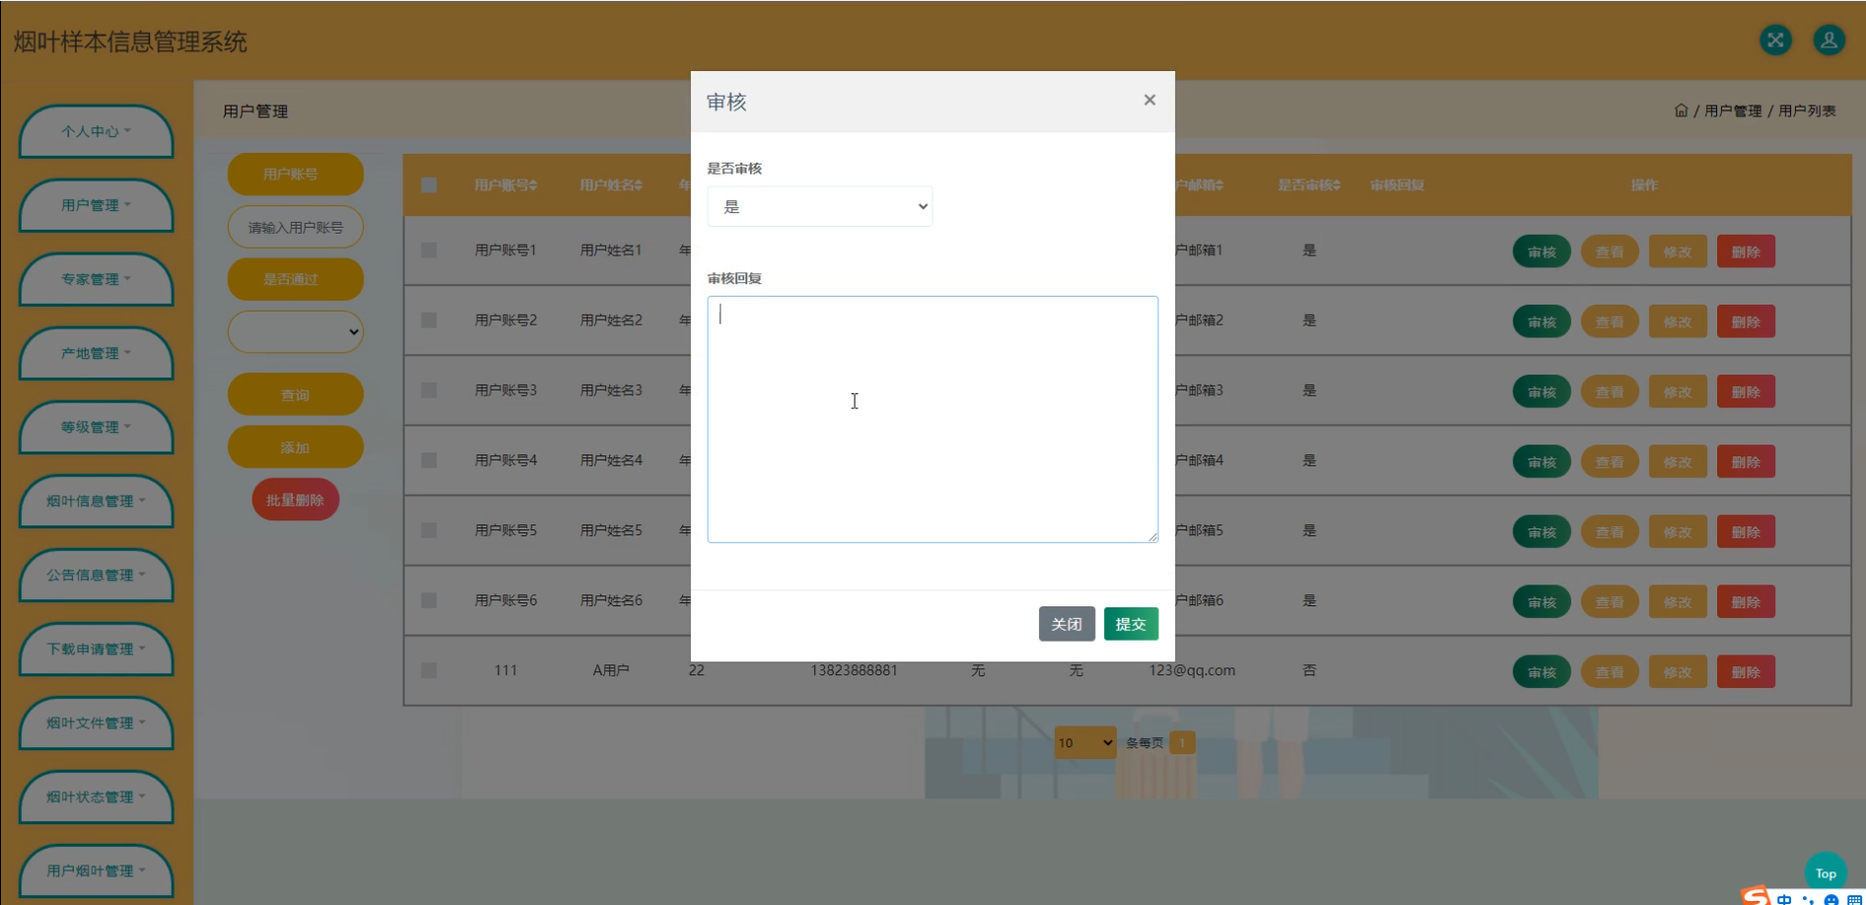Click Top scroll-to-top button
The width and height of the screenshot is (1866, 905).
[x=1826, y=872]
